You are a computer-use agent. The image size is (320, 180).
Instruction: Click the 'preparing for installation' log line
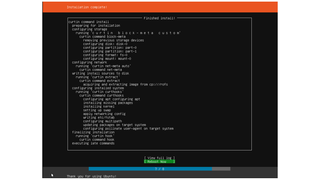point(96,26)
